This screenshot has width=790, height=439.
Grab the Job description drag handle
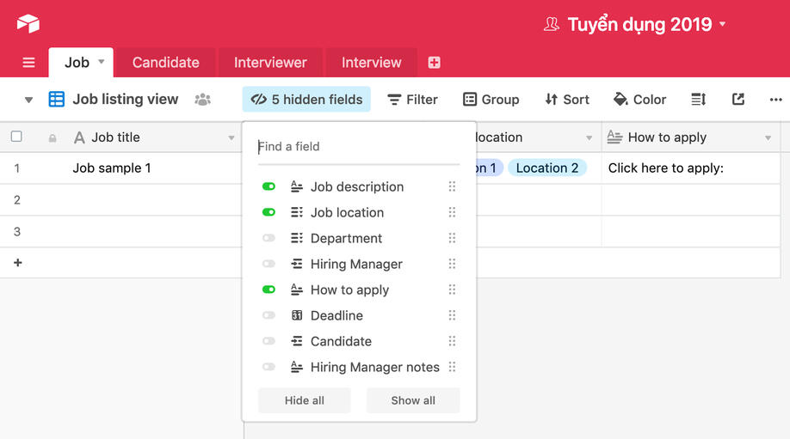pos(452,186)
